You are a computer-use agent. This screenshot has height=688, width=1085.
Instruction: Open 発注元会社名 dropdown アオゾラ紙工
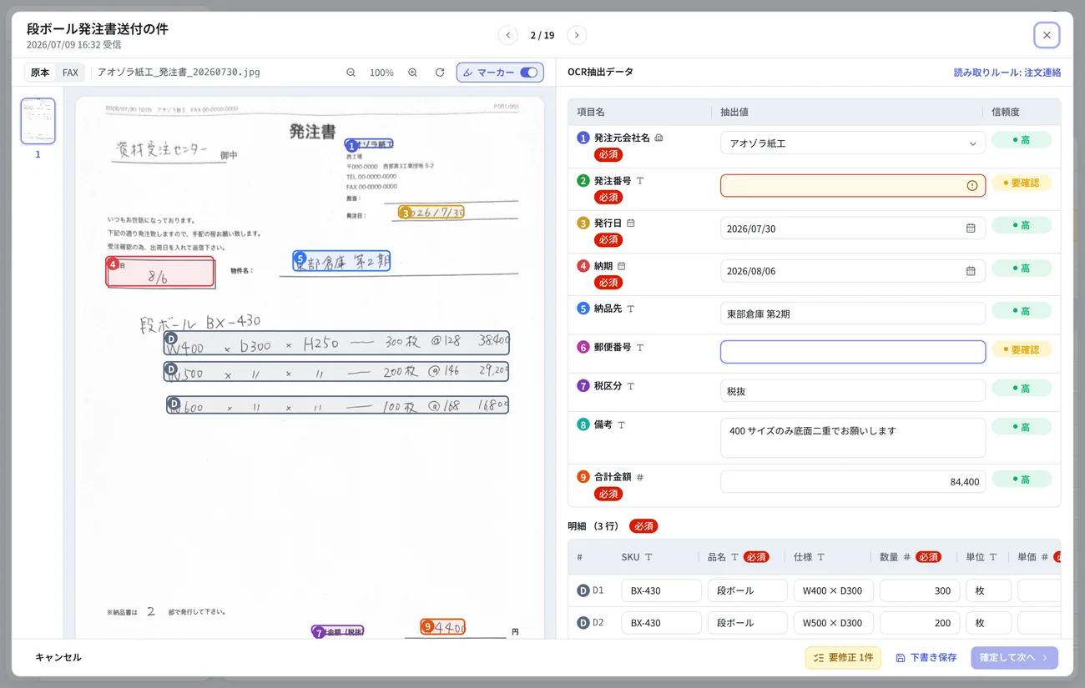click(853, 143)
